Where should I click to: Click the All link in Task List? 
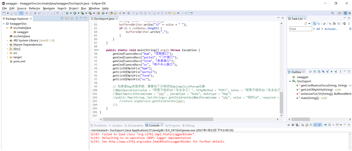[x=318, y=29]
